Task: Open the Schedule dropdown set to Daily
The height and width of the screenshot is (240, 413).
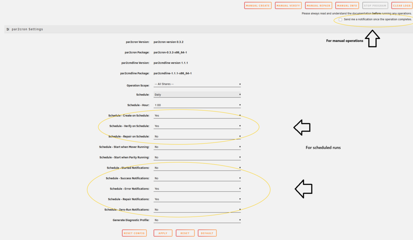Action: point(197,95)
